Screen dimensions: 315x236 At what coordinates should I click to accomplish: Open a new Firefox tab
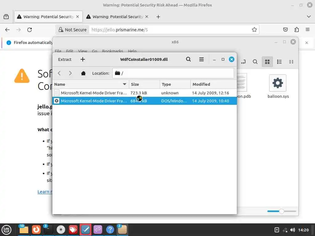click(x=158, y=17)
